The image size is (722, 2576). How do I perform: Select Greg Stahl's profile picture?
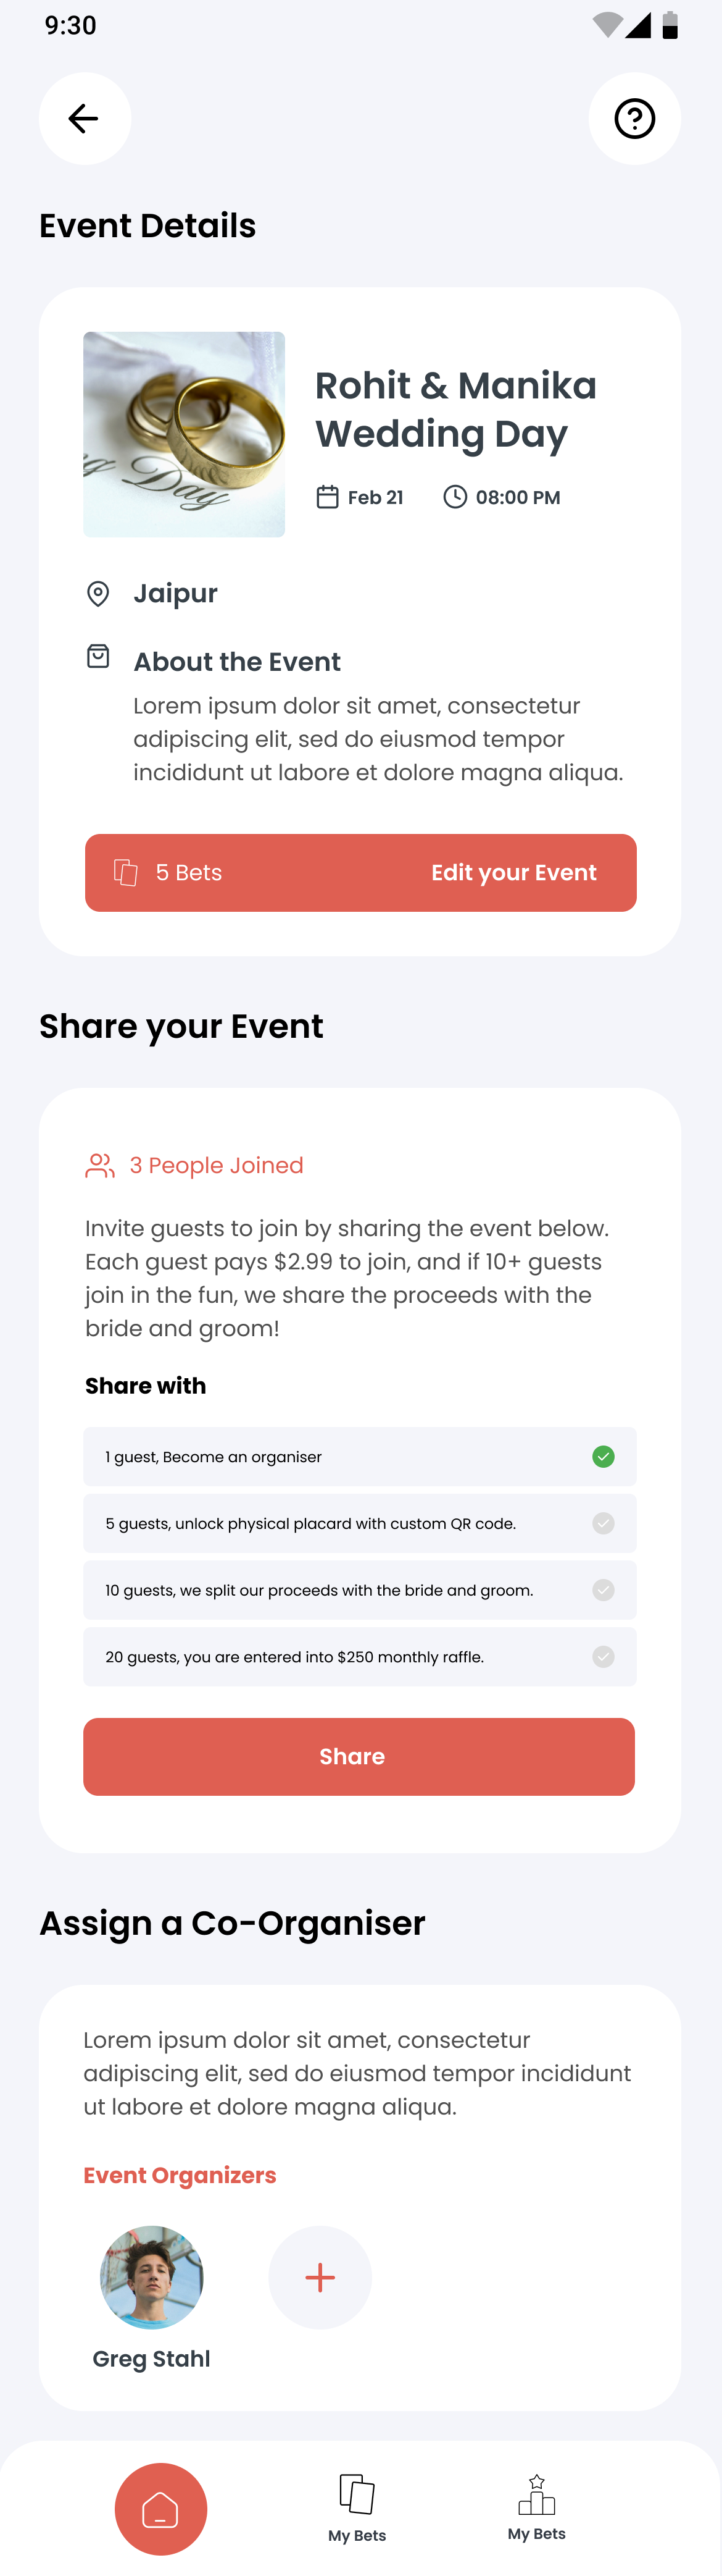click(x=152, y=2277)
